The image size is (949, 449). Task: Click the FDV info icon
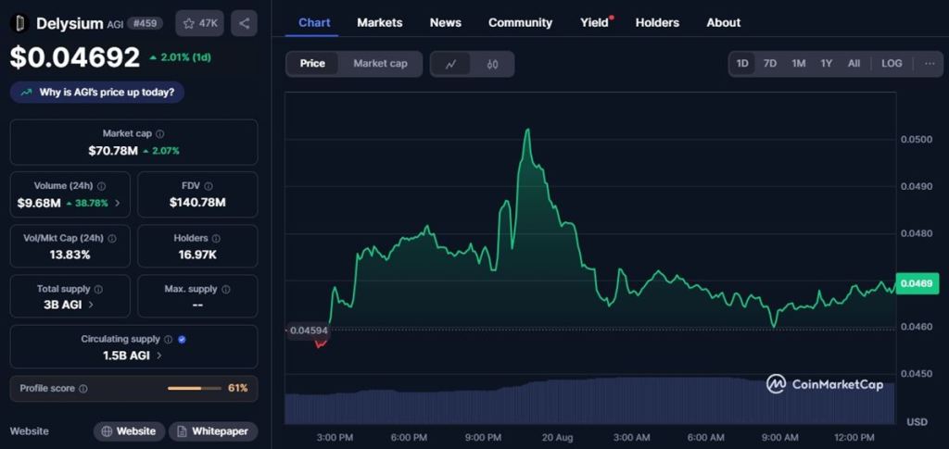point(209,186)
